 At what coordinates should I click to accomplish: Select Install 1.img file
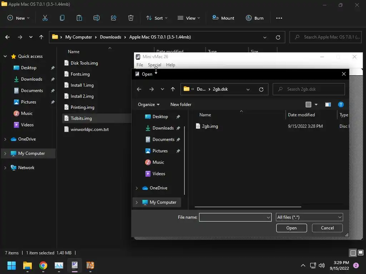[82, 85]
